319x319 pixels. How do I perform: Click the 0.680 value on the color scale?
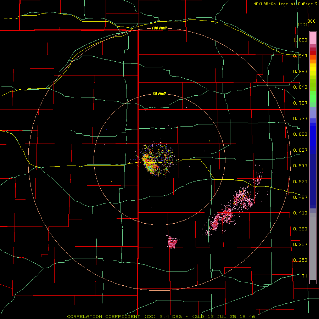tap(300, 134)
